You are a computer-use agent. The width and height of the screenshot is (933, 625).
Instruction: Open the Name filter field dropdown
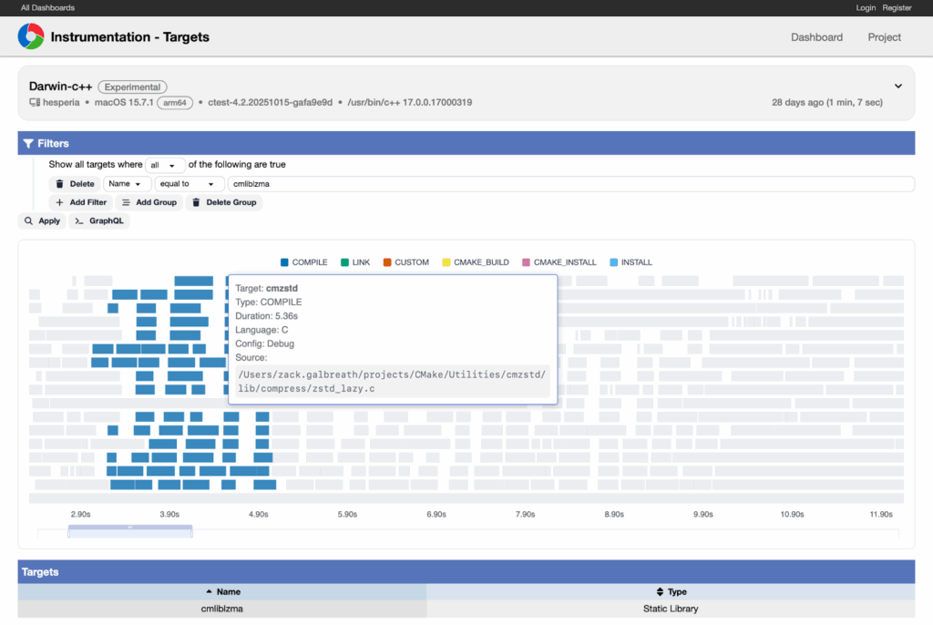tap(128, 184)
